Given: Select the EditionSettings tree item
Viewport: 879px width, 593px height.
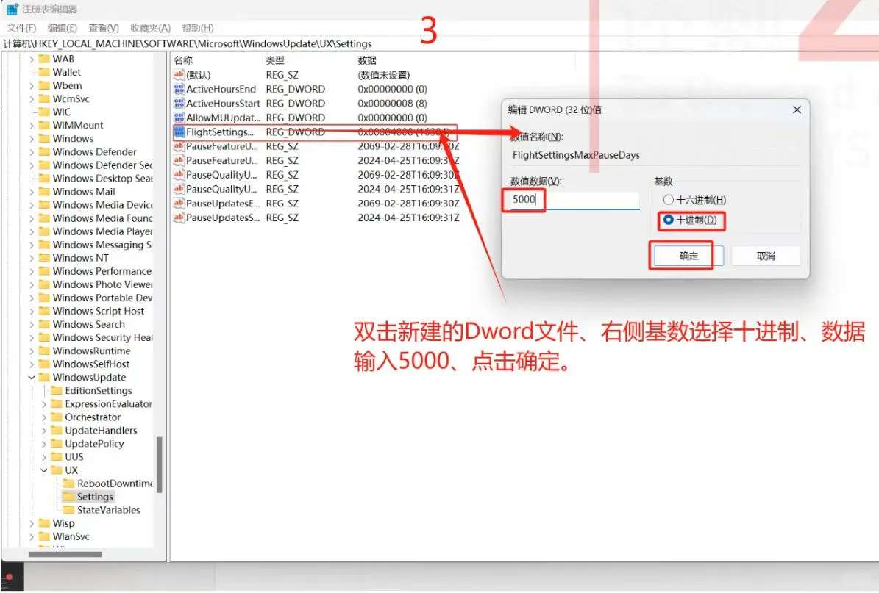Looking at the screenshot, I should point(99,391).
